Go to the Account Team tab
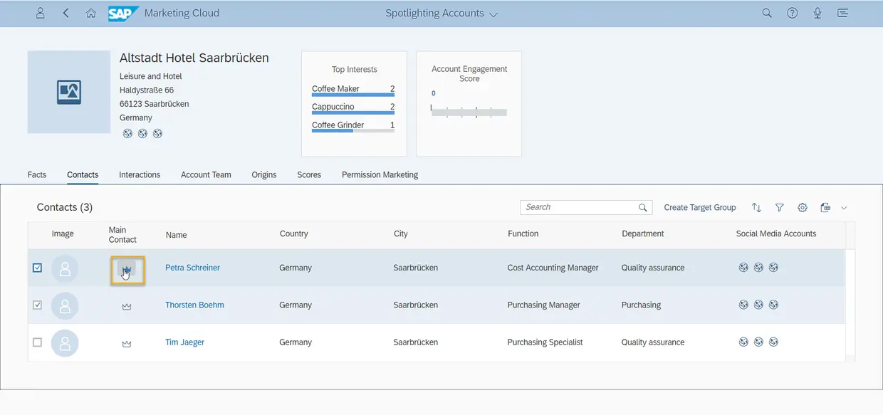The width and height of the screenshot is (883, 415). click(x=206, y=174)
